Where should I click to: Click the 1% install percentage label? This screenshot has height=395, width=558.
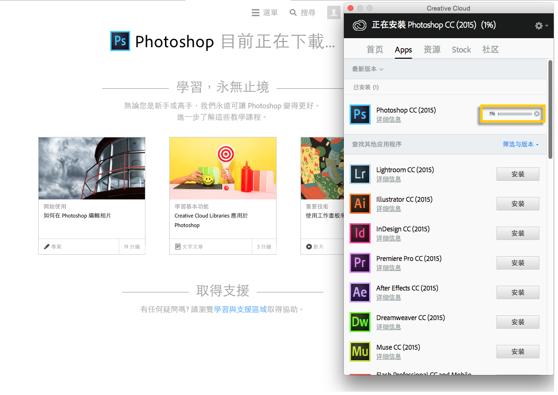(492, 114)
